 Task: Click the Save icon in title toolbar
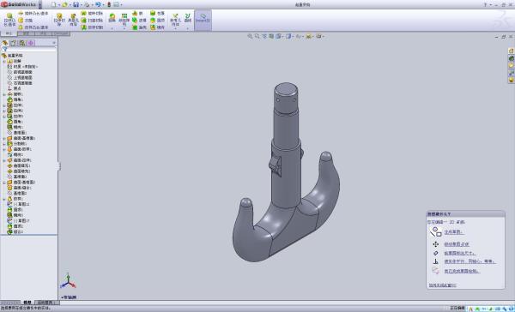coord(76,4)
